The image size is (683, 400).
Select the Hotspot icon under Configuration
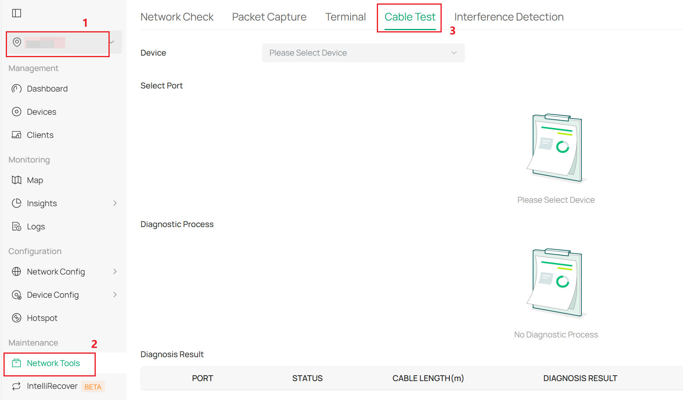pyautogui.click(x=17, y=318)
